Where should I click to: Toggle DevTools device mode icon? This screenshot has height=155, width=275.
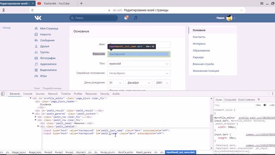3,94
